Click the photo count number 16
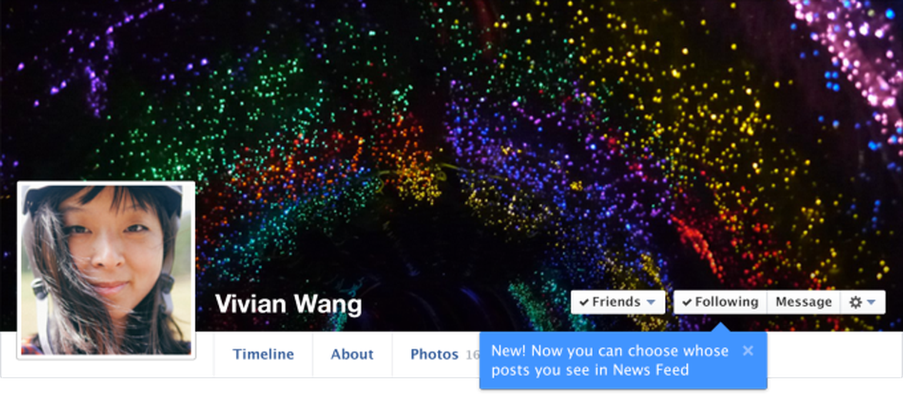The width and height of the screenshot is (903, 394). click(x=472, y=355)
